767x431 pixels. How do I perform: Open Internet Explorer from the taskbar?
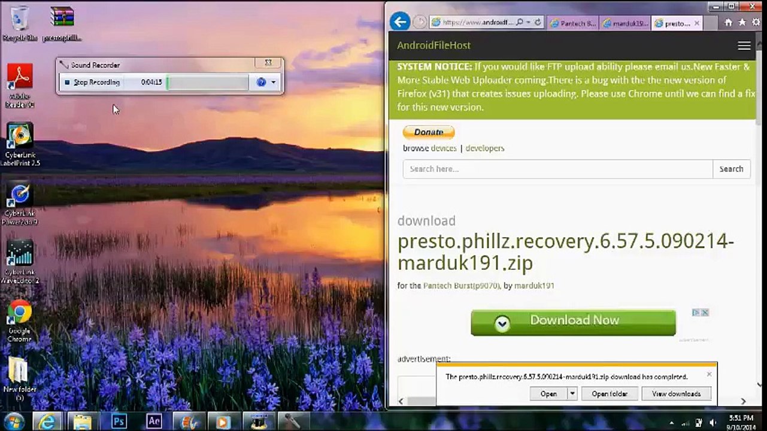click(x=47, y=421)
